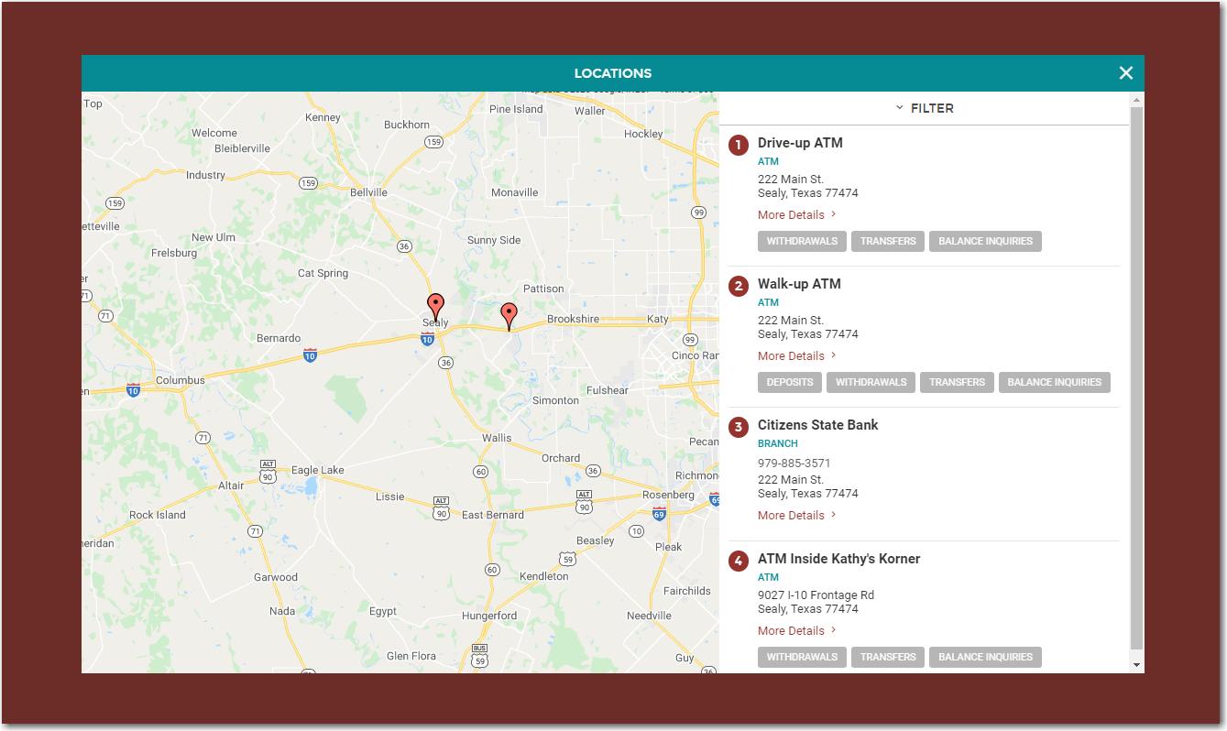Viewport: 1227px width, 731px height.
Task: Click Cat Spring label on the map
Action: point(323,273)
